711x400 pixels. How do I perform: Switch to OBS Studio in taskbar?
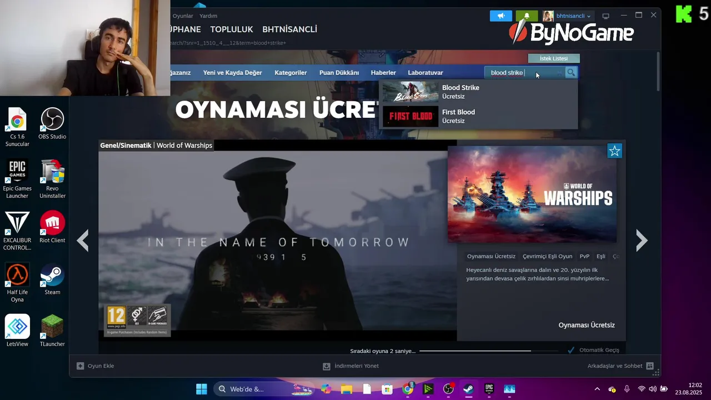pyautogui.click(x=448, y=389)
